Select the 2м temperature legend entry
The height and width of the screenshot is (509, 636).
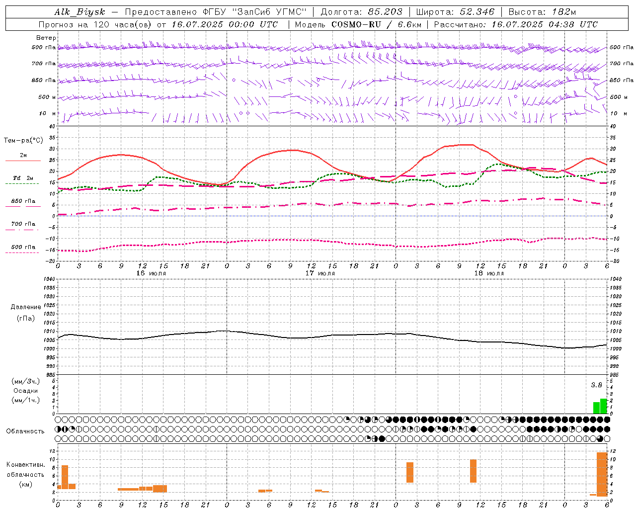pos(23,156)
